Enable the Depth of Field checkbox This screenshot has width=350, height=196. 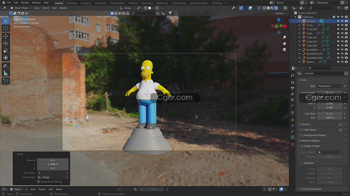point(302,146)
